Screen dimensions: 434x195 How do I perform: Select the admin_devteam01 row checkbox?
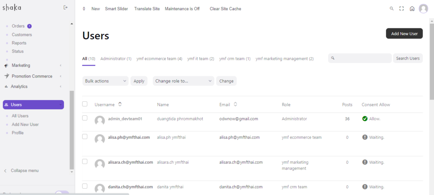[85, 118]
